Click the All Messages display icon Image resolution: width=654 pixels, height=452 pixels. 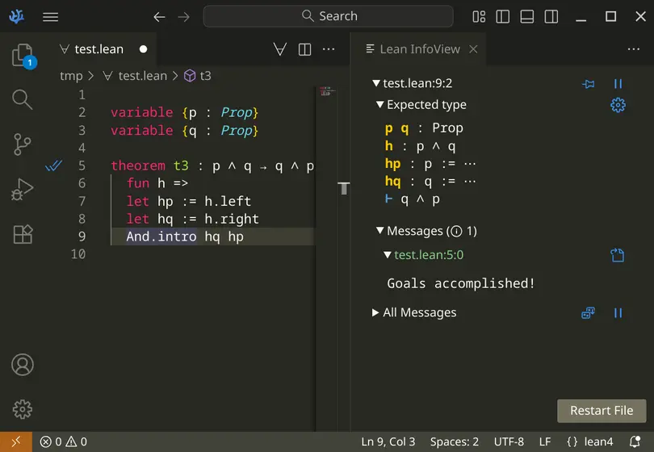(588, 312)
